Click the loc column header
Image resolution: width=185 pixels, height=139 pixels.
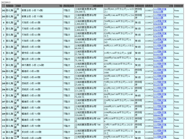(x=42, y=6)
